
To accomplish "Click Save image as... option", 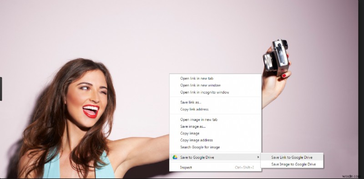I will pyautogui.click(x=215, y=127).
